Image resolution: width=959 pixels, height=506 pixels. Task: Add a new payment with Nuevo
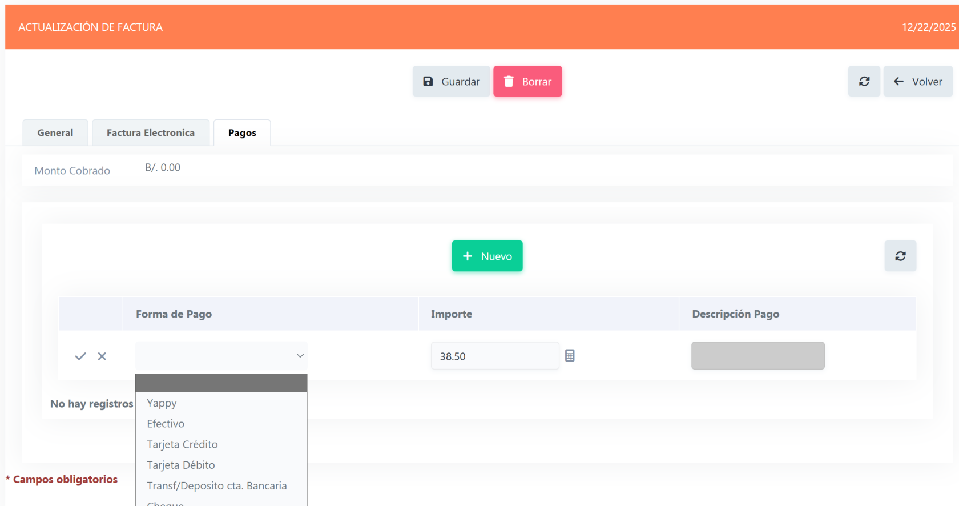[x=487, y=256]
